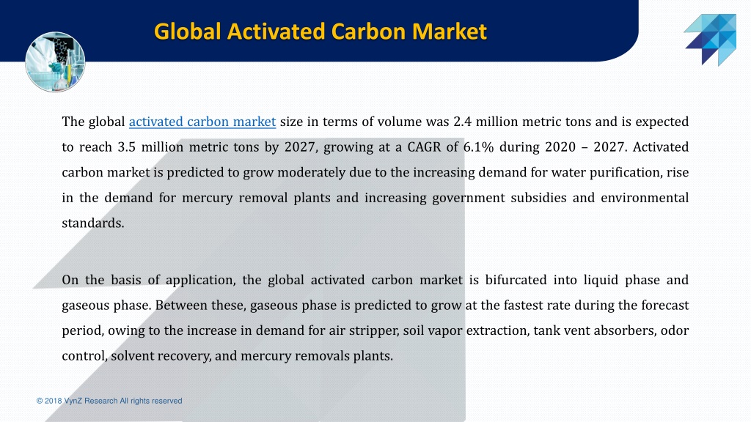
Task: Click the text 'government subsidies'
Action: pyautogui.click(x=499, y=198)
